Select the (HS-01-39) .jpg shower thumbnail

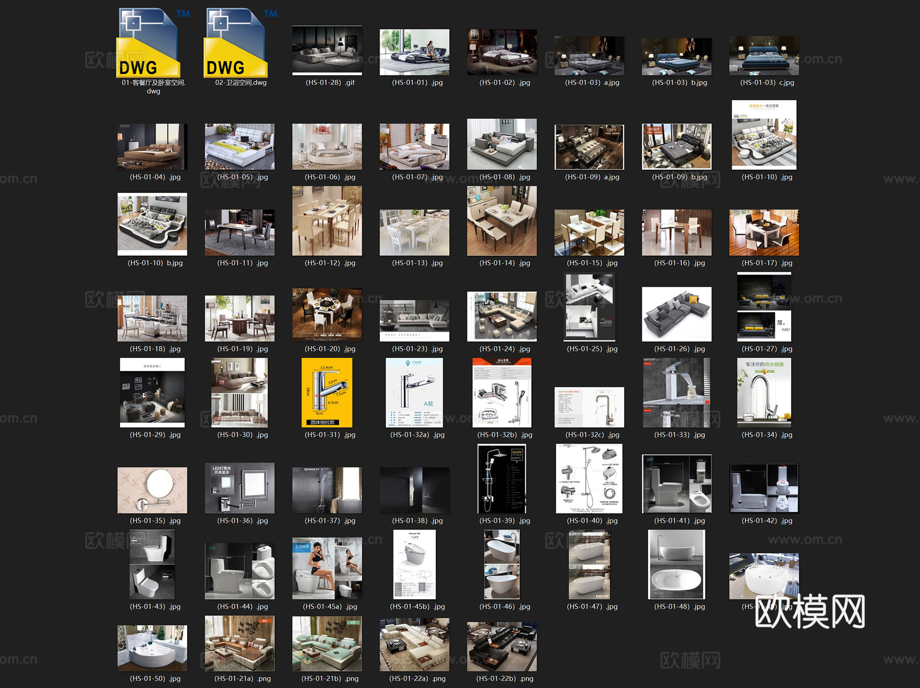502,478
